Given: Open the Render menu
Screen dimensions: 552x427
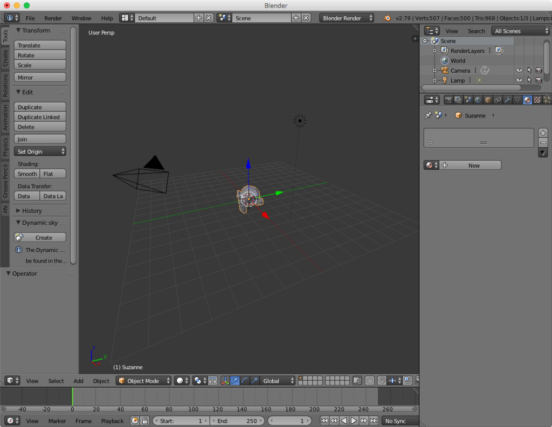Looking at the screenshot, I should pos(53,18).
